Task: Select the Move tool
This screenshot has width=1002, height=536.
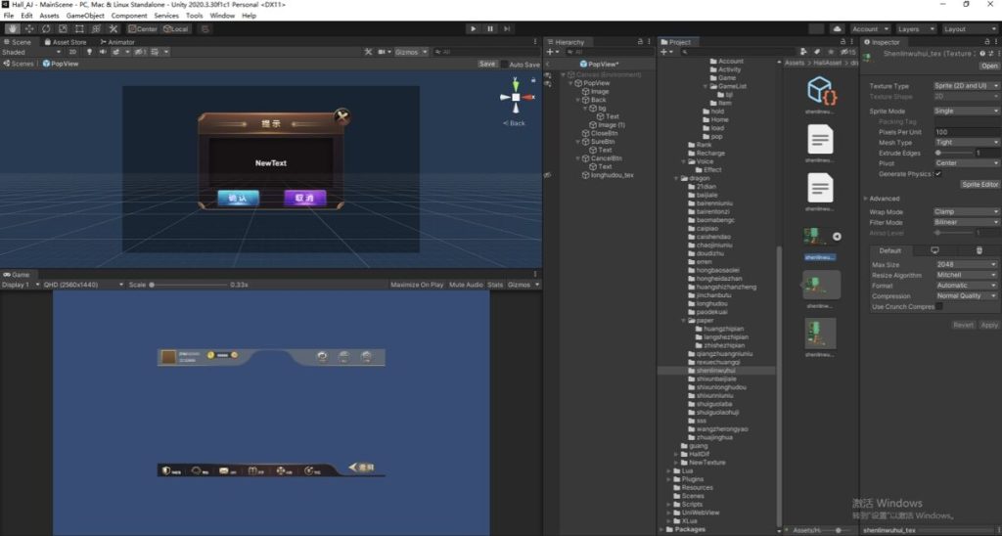Action: 29,29
